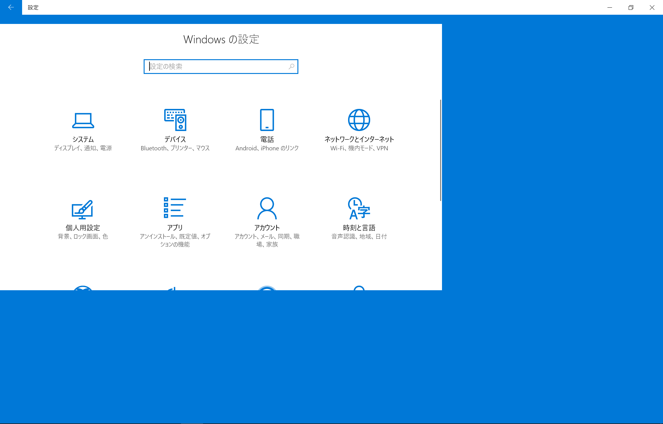The height and width of the screenshot is (424, 663).
Task: Open the アプリ list icon
Action: 175,208
